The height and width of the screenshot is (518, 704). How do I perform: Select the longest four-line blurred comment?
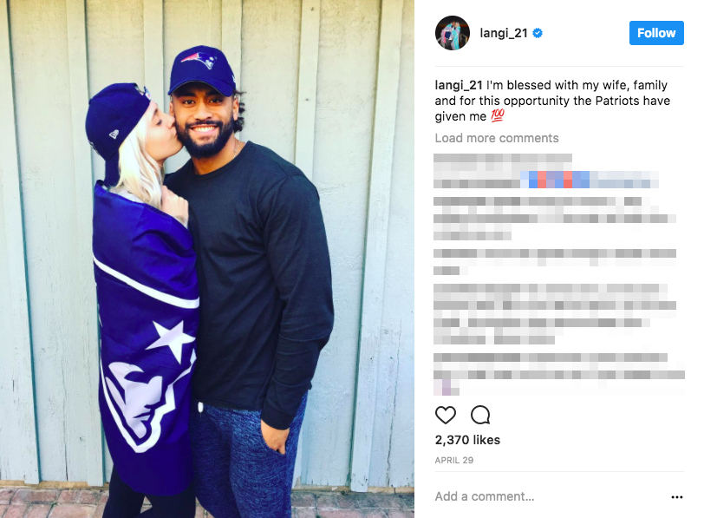(x=555, y=314)
